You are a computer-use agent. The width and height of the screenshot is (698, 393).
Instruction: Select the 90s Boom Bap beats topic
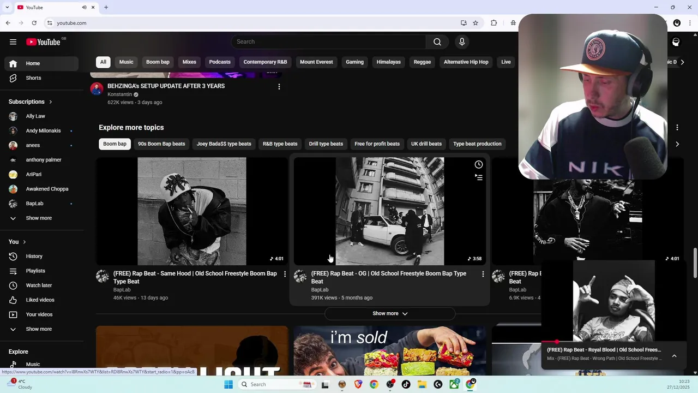pyautogui.click(x=161, y=144)
